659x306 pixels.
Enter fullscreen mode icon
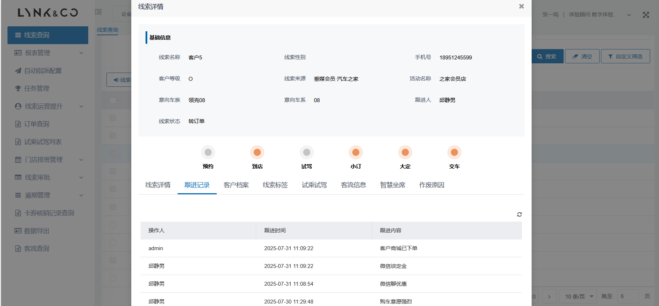pyautogui.click(x=646, y=15)
